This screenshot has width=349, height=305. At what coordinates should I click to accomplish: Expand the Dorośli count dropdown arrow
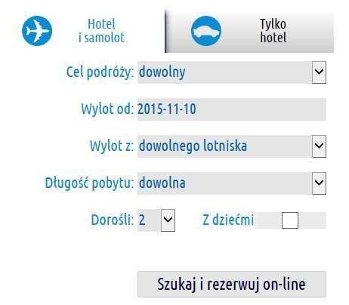[x=168, y=220]
